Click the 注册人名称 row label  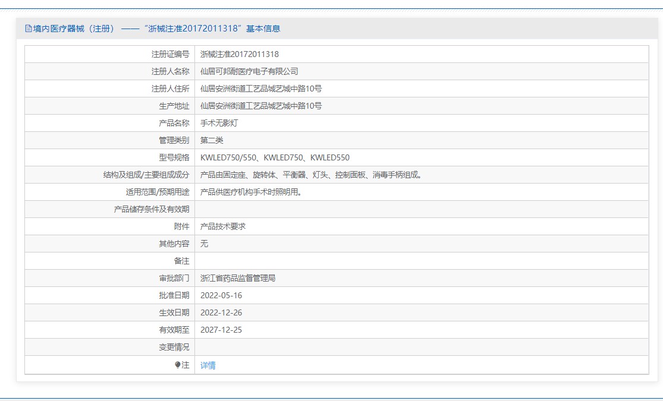tap(171, 71)
